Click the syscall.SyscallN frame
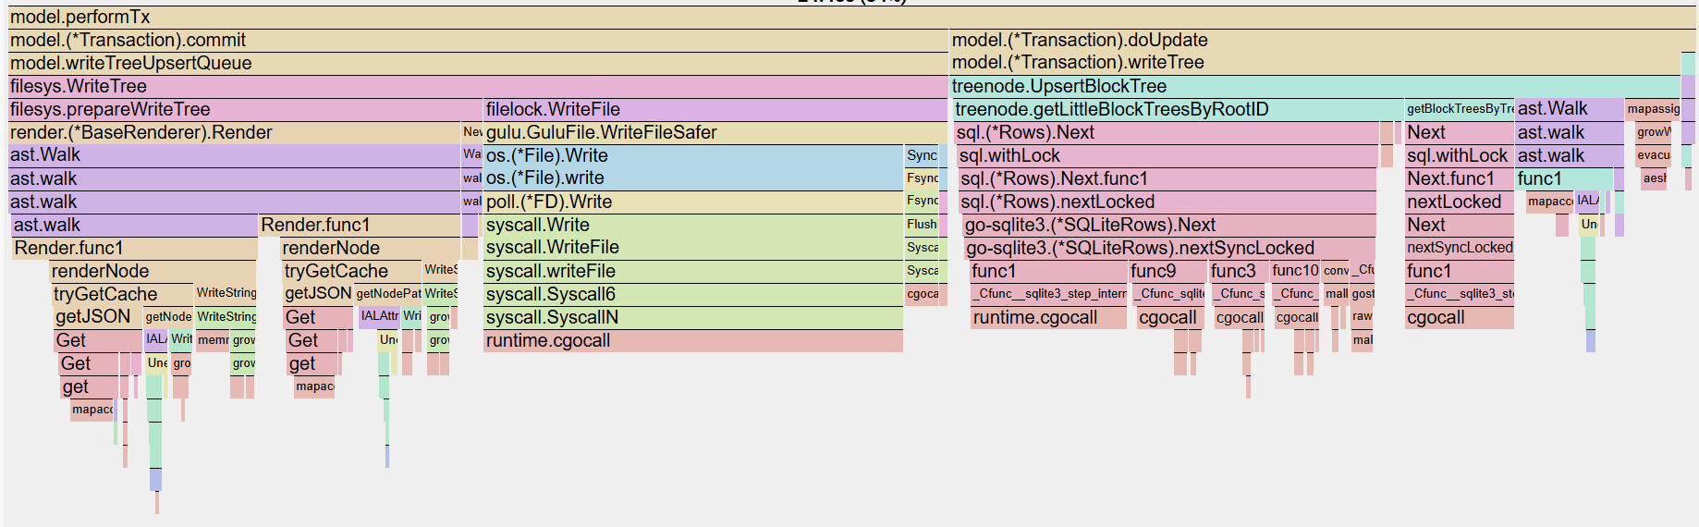Viewport: 1699px width, 527px height. click(693, 318)
